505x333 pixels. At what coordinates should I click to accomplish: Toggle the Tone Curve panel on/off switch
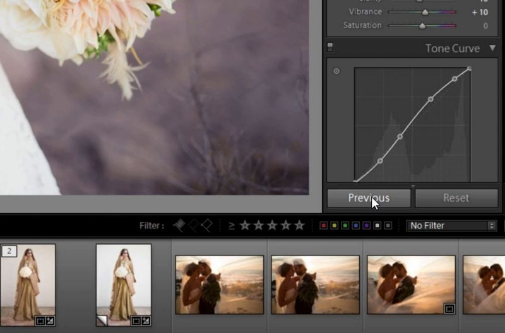click(330, 47)
